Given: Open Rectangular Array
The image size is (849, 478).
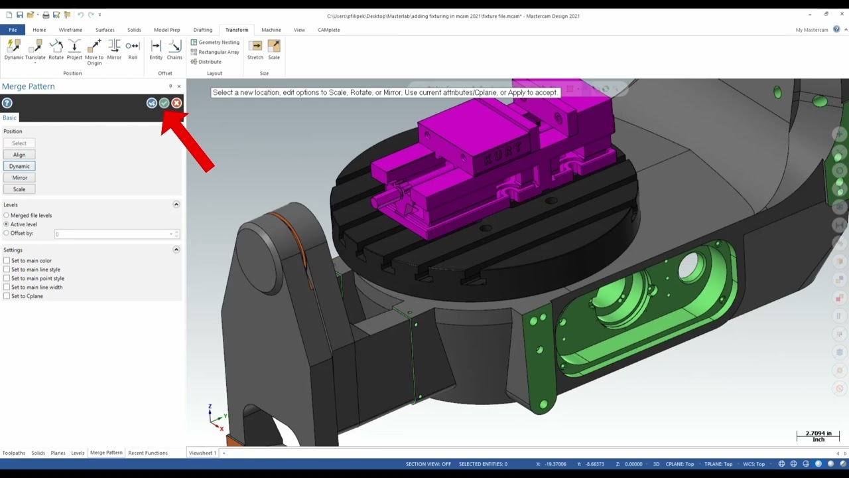Looking at the screenshot, I should [x=215, y=52].
